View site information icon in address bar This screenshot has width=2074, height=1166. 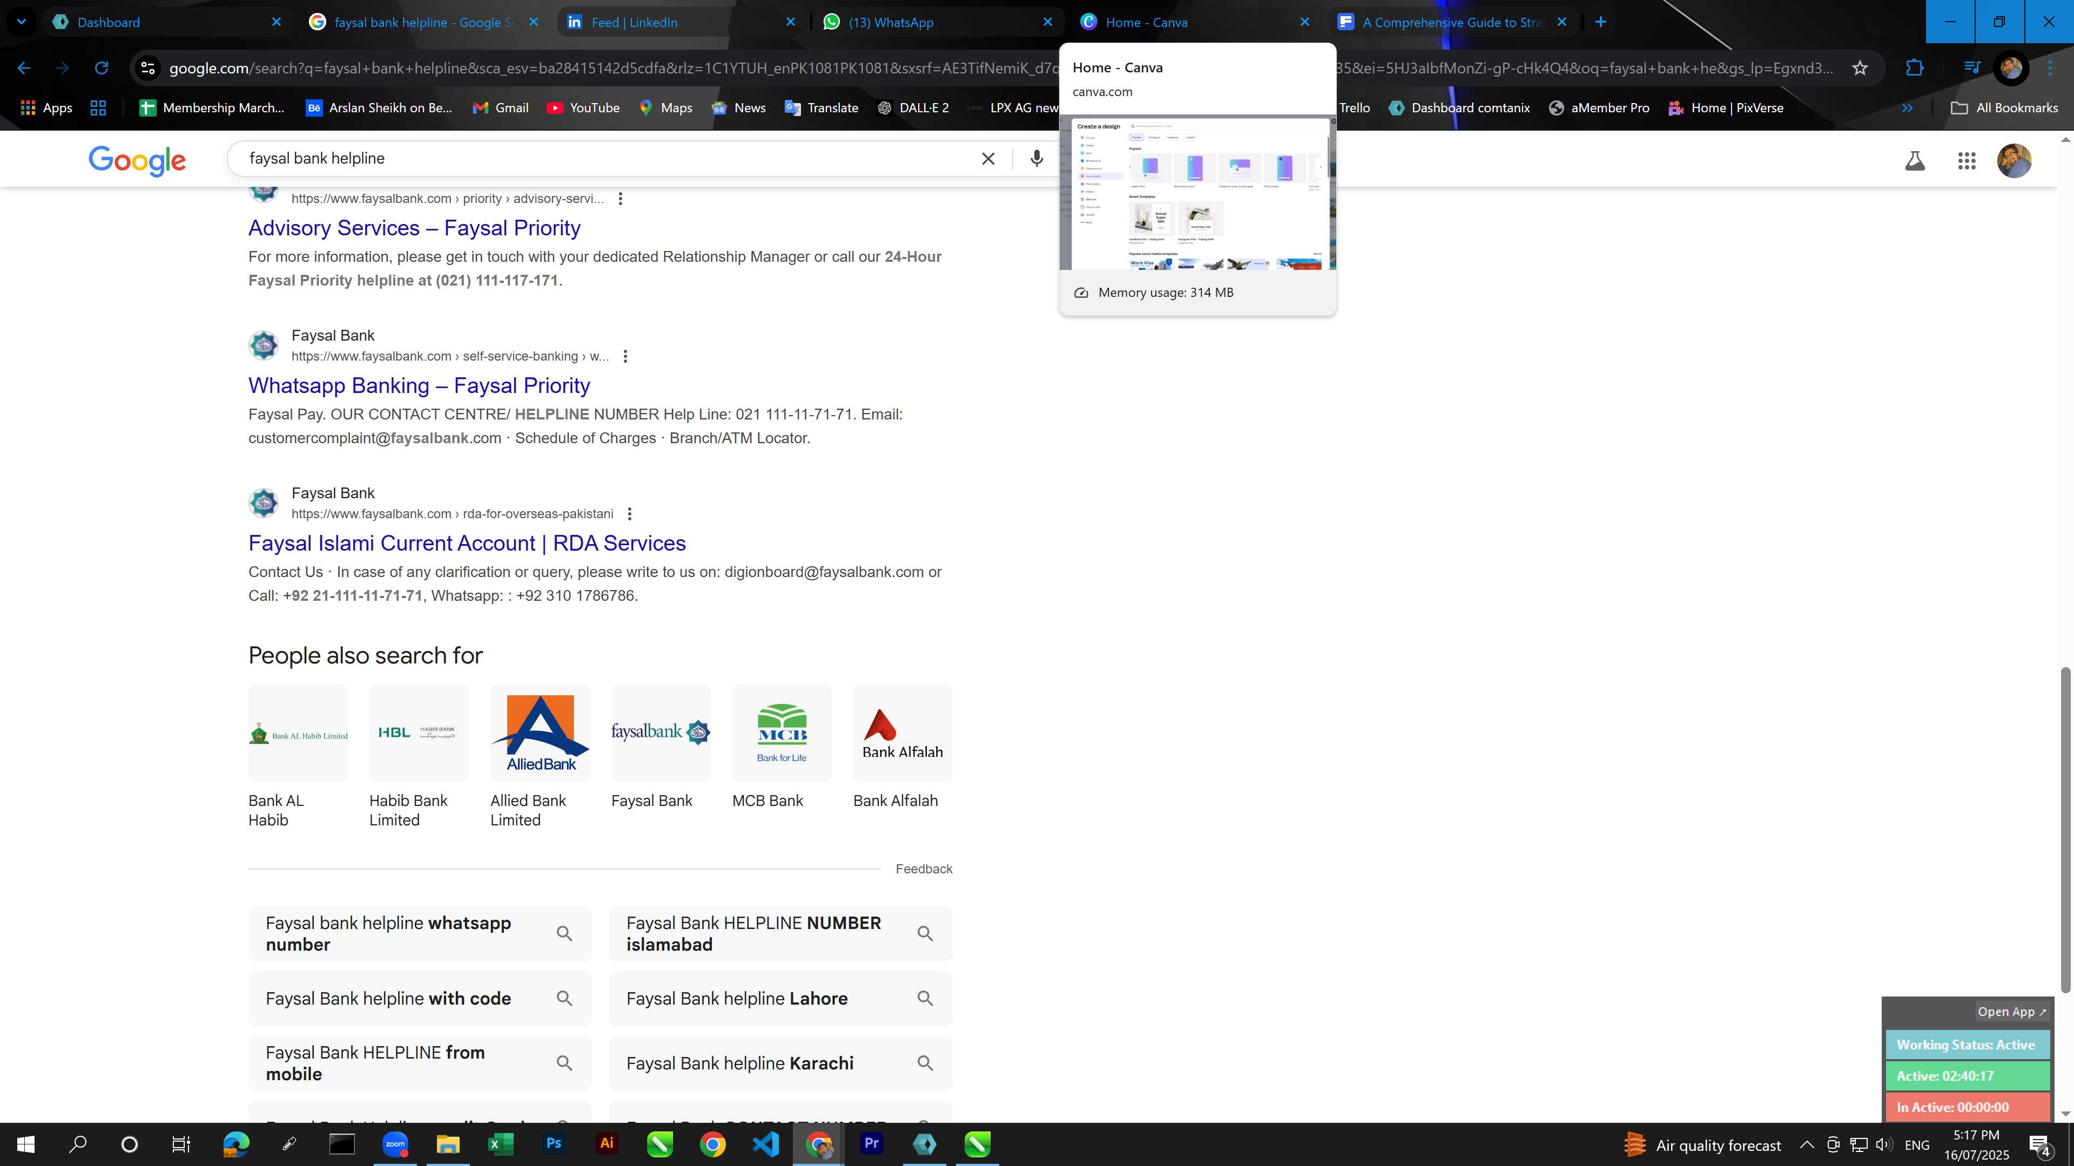(147, 69)
